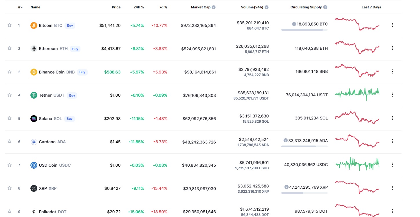Open the USD Coin 7-day sparkline chart
Viewport: 420px width, 217px height.
point(357,164)
